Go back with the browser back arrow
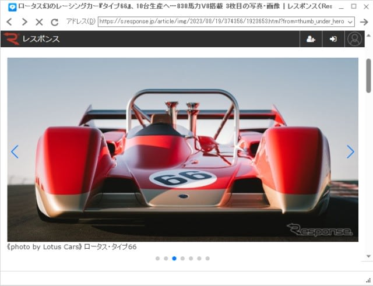This screenshot has width=373, height=286. coord(9,22)
